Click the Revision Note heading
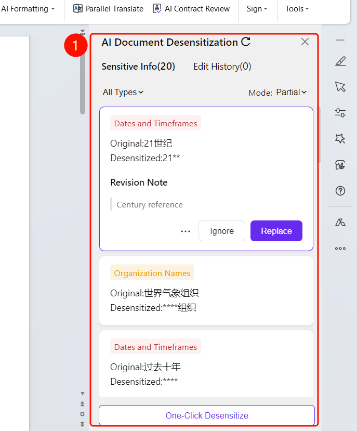The image size is (357, 431). tap(139, 182)
